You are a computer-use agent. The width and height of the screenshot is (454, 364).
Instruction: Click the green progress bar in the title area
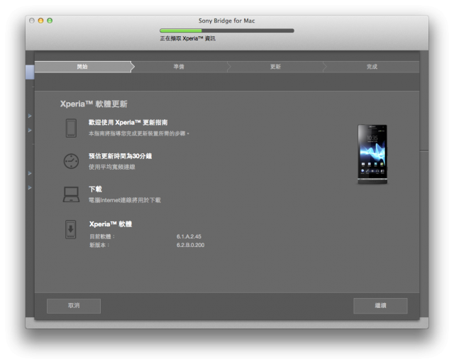[227, 31]
